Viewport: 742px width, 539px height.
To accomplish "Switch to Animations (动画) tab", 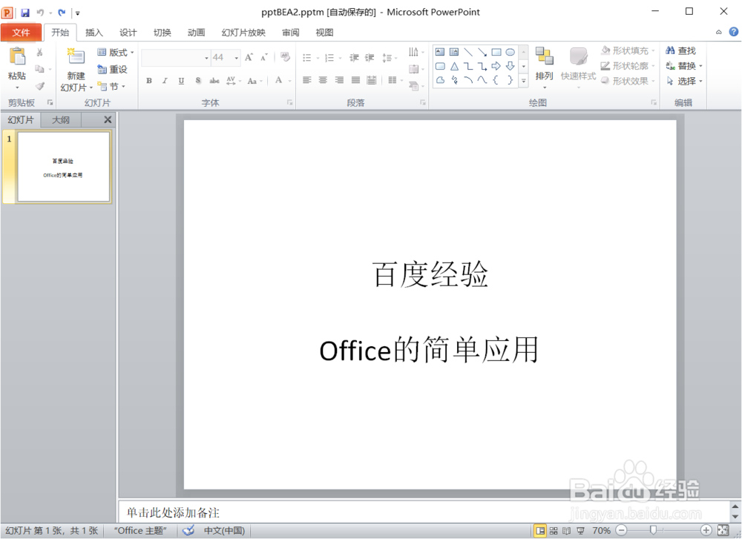I will coord(196,32).
